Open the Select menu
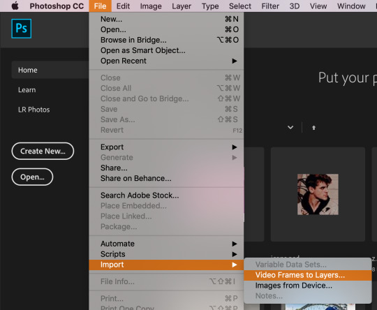 240,6
